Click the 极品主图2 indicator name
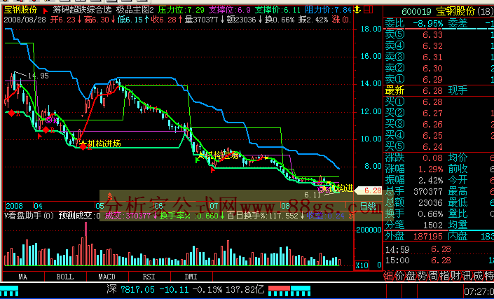 [x=135, y=10]
